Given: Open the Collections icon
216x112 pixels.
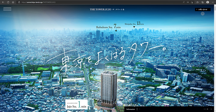Looking at the screenshot, I should click(x=202, y=2).
